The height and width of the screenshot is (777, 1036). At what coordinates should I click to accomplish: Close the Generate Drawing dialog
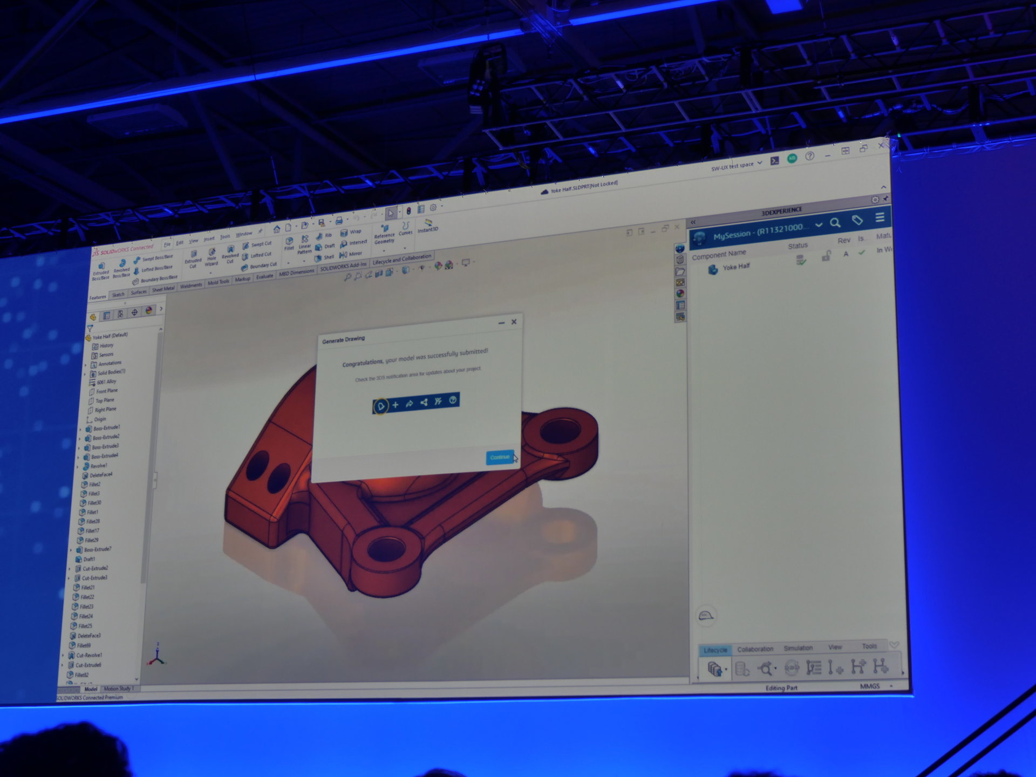pos(514,322)
